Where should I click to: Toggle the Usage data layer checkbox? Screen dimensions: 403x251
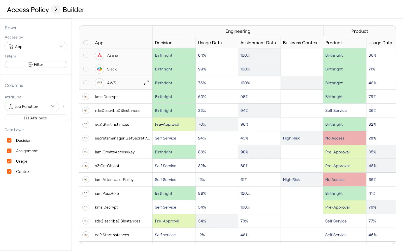9,161
